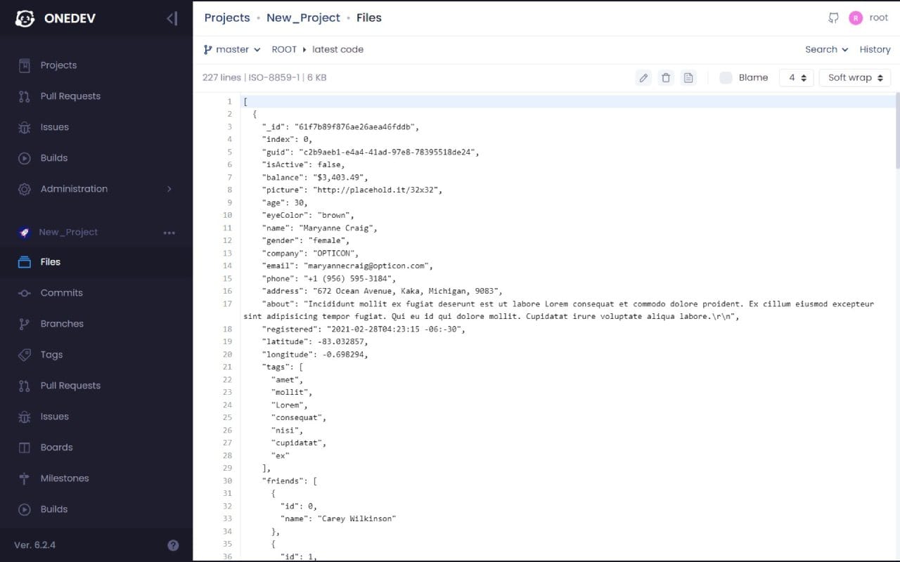Image resolution: width=900 pixels, height=562 pixels.
Task: Open the Boards section
Action: coord(56,447)
